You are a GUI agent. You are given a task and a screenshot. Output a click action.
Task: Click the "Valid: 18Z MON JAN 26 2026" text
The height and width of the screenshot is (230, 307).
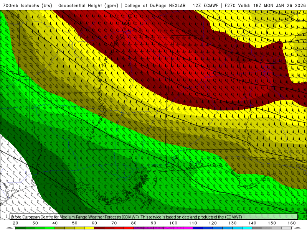pos(272,5)
